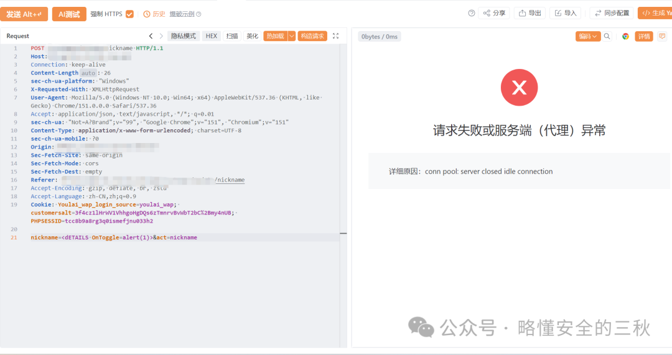Go to previous request with left chevron

(151, 36)
